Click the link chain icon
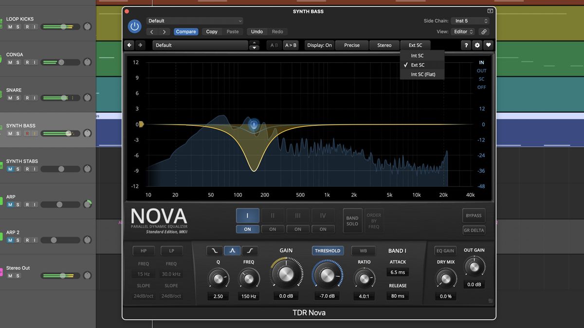 point(484,32)
